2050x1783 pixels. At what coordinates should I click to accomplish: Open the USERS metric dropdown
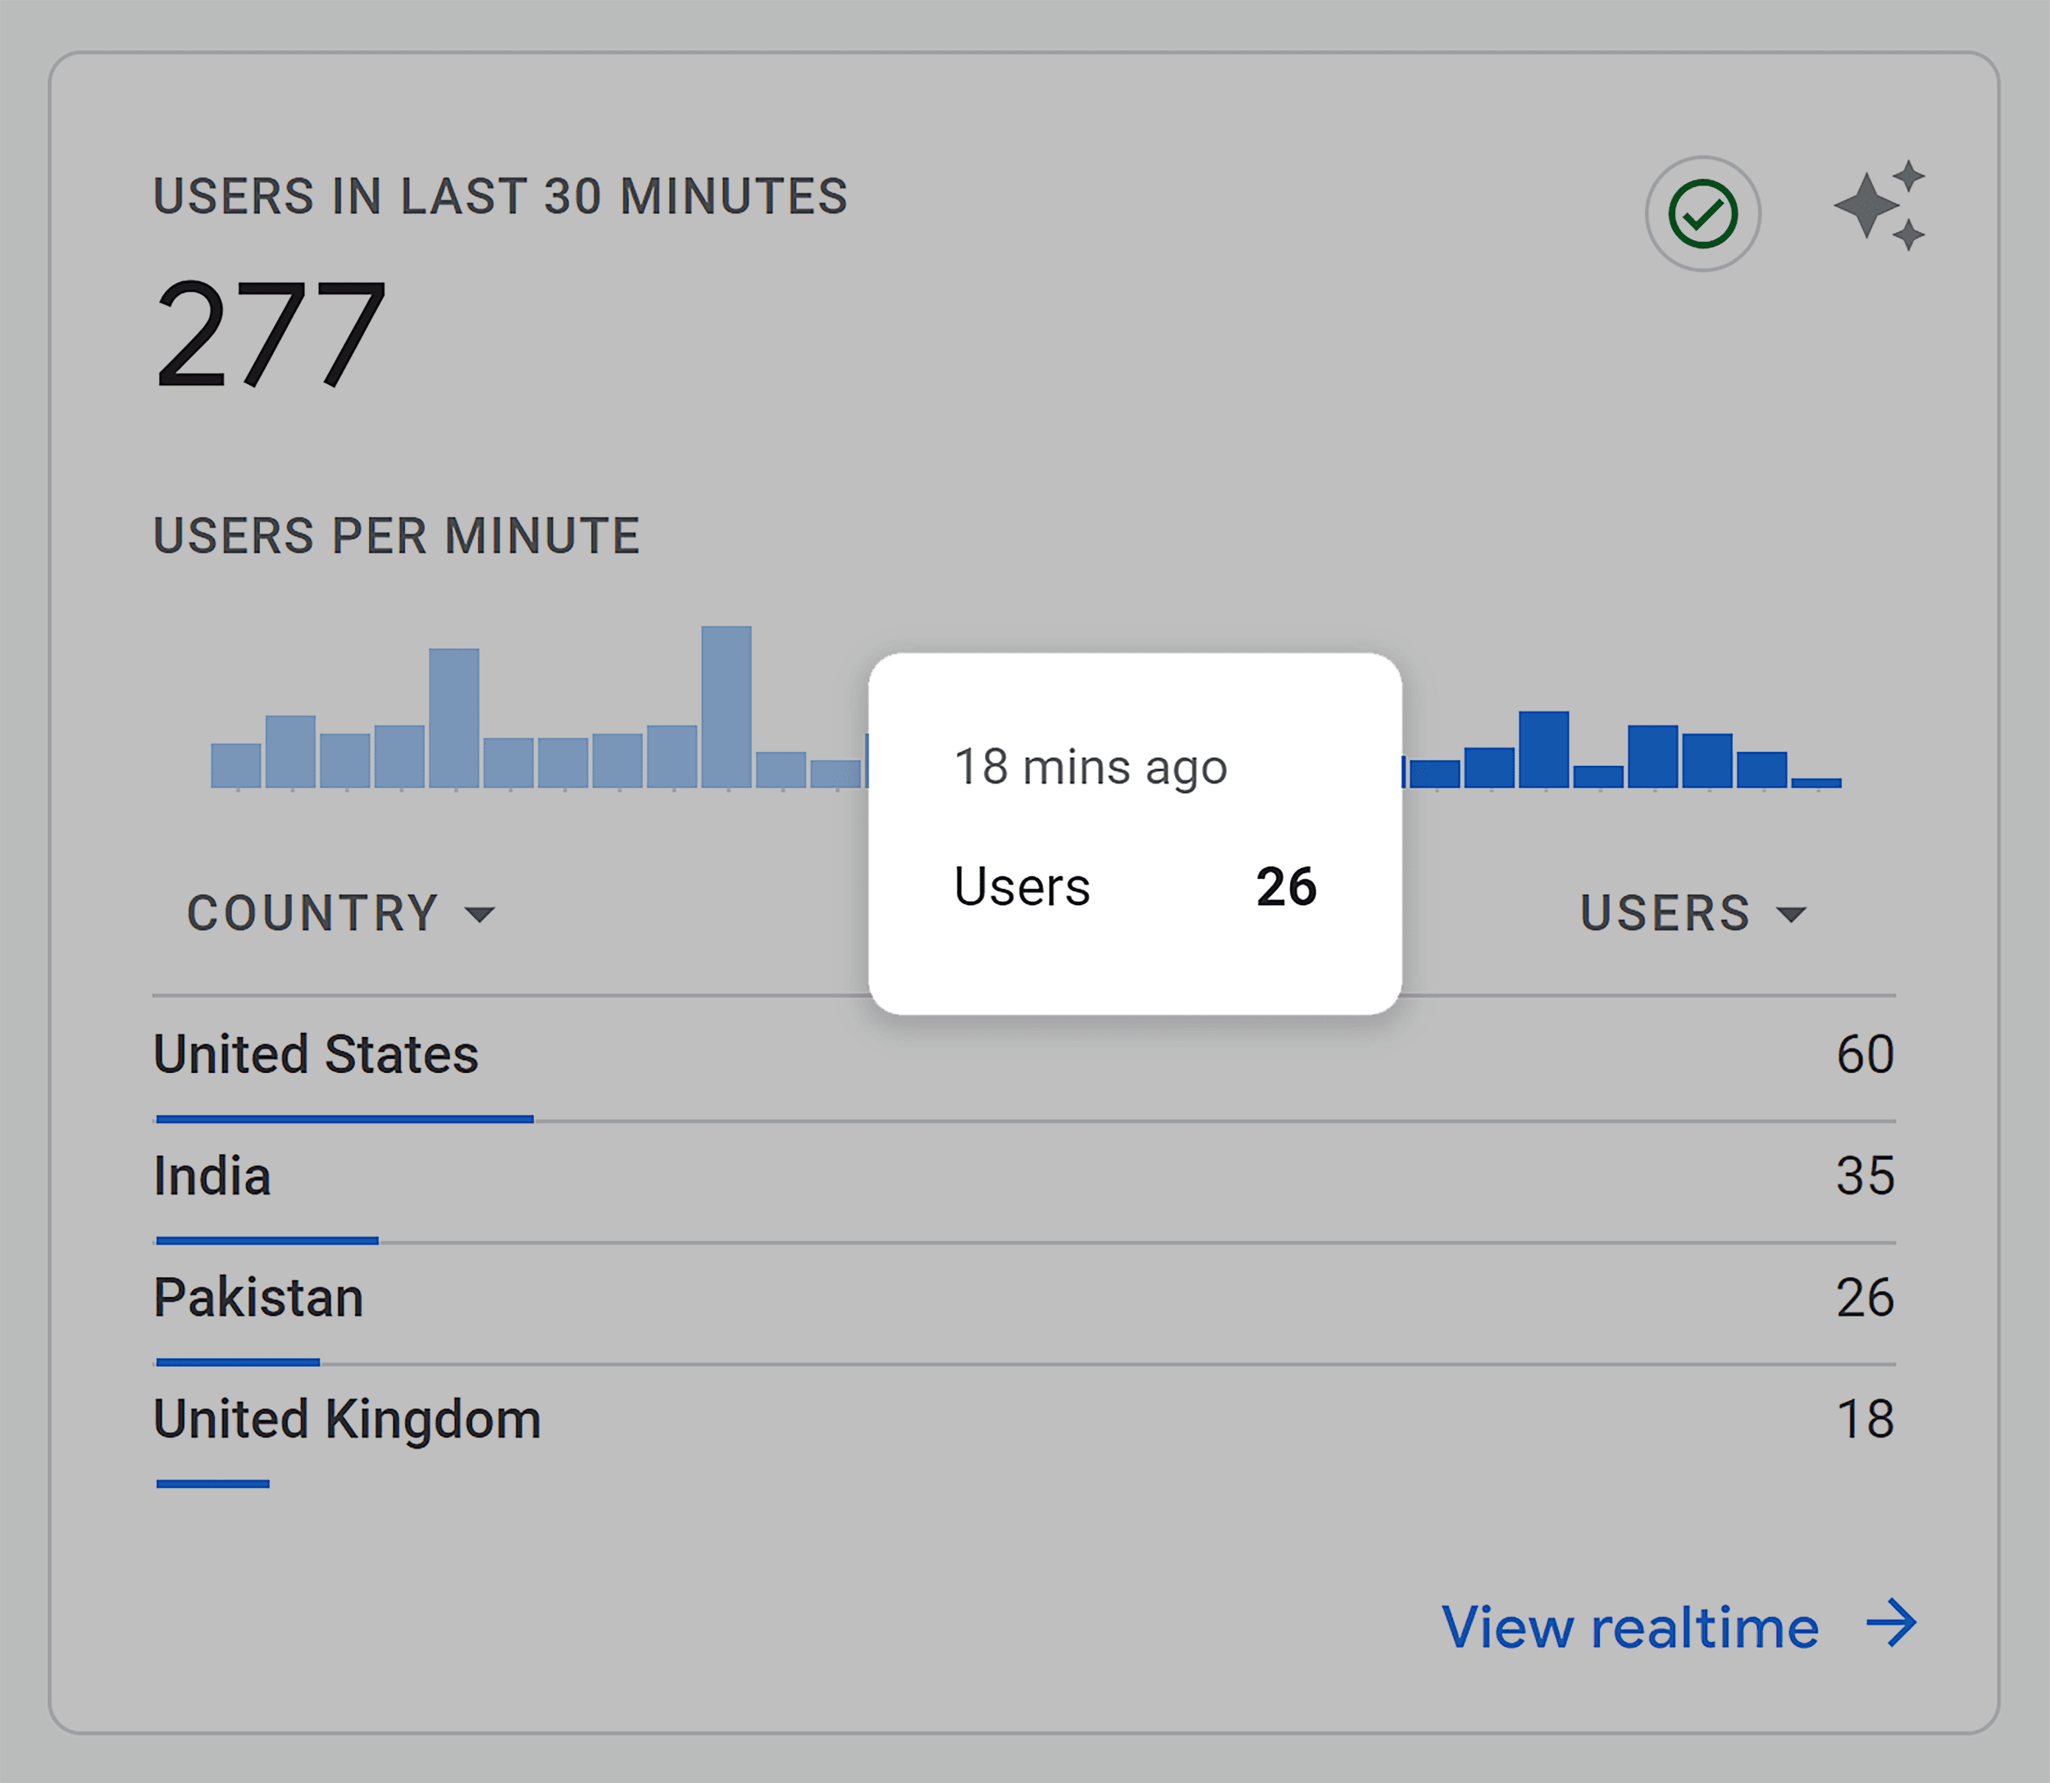tap(1692, 912)
